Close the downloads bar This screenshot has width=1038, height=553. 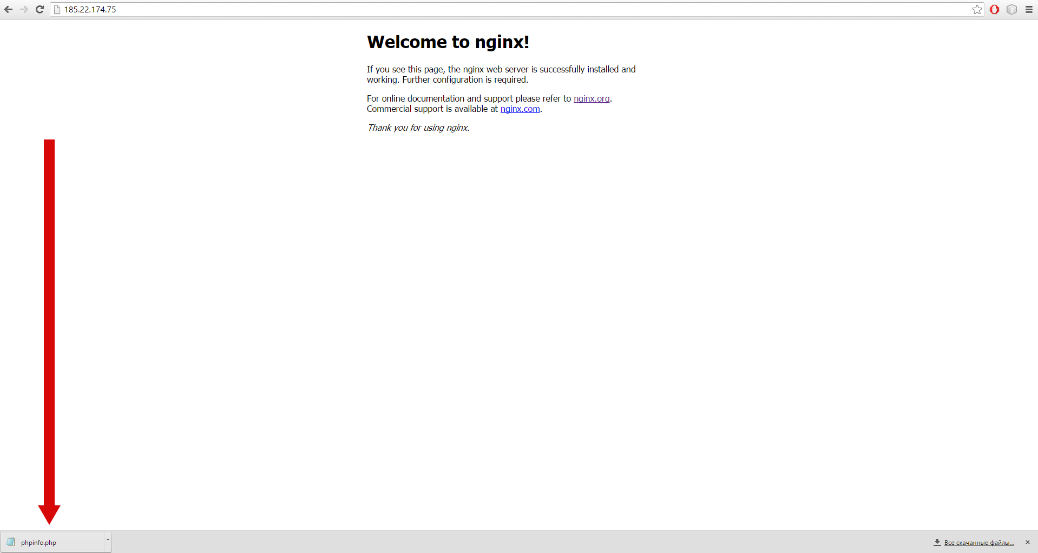1028,542
